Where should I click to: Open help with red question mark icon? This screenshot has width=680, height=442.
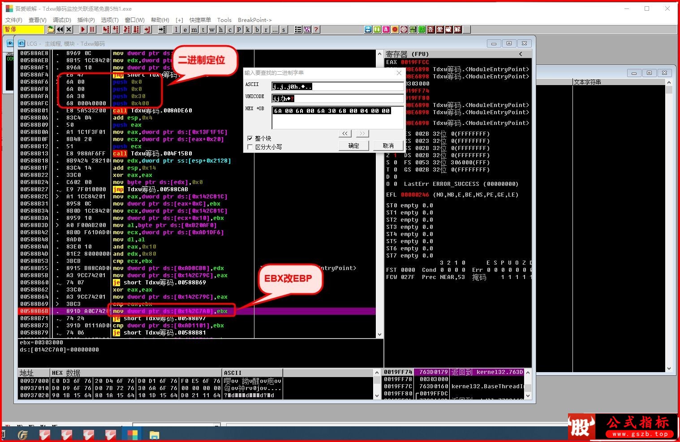(x=316, y=30)
